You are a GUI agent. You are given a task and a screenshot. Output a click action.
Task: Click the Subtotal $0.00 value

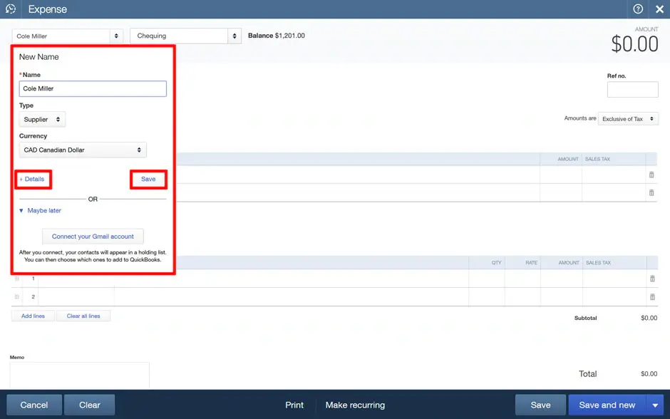pos(649,318)
